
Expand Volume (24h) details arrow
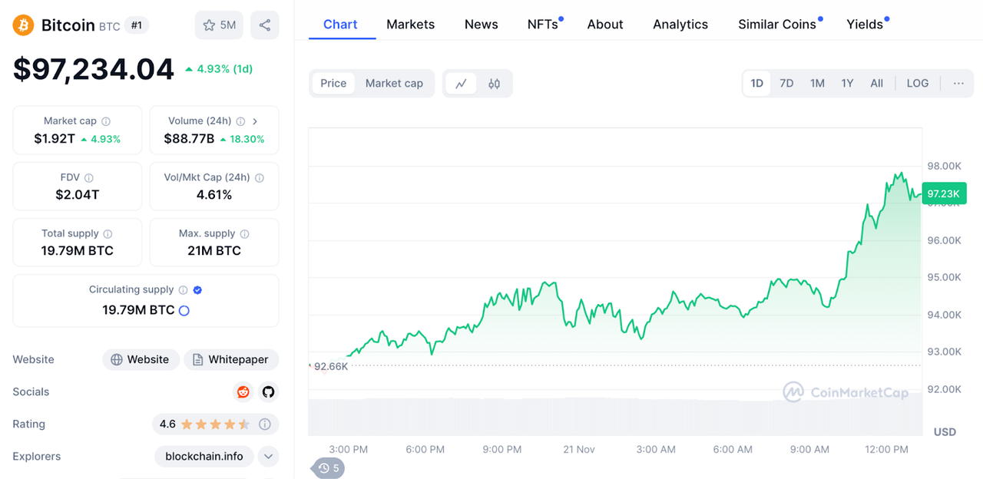click(x=255, y=121)
